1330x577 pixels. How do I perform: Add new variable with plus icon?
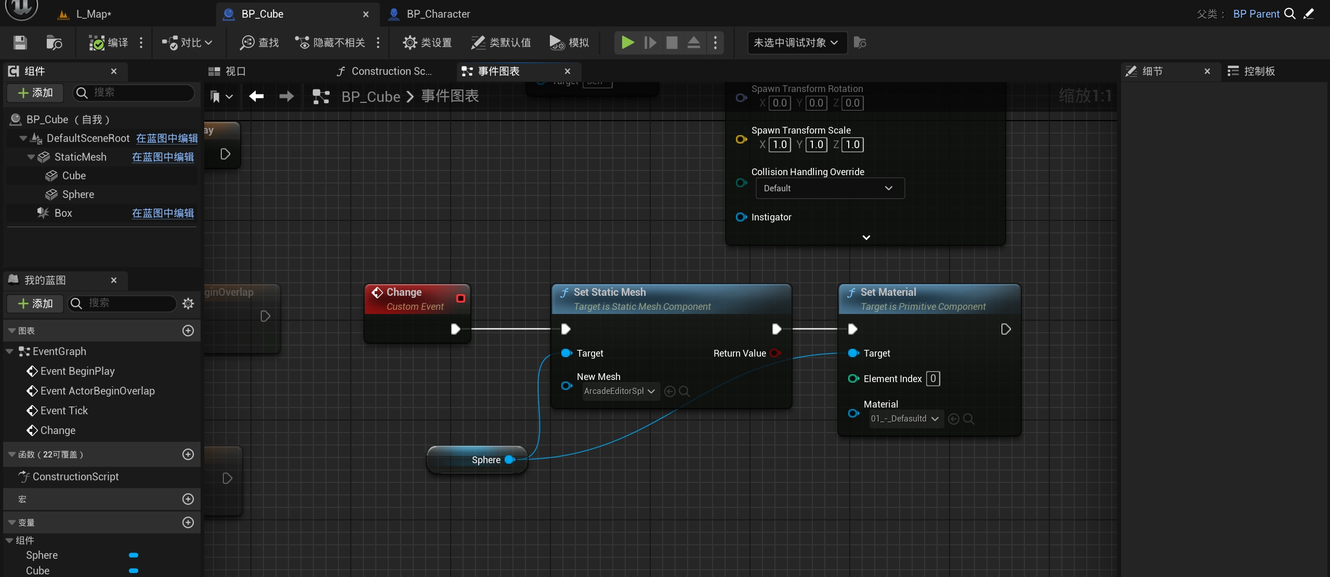tap(188, 522)
